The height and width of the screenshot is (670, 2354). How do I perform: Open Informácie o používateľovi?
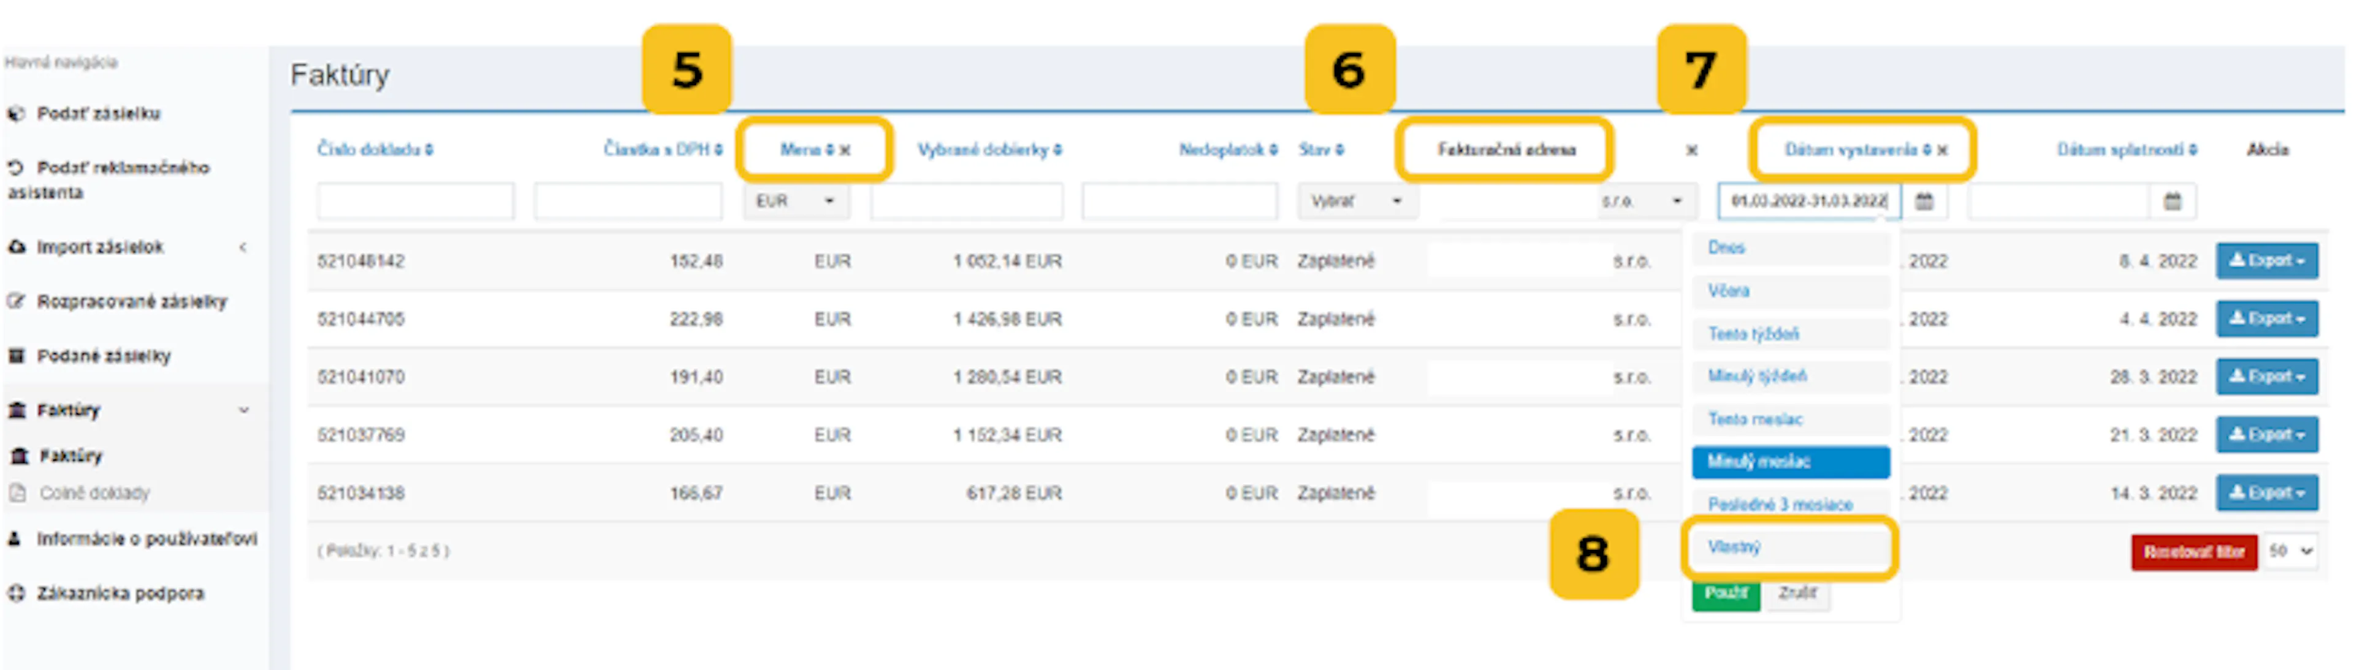pyautogui.click(x=147, y=538)
